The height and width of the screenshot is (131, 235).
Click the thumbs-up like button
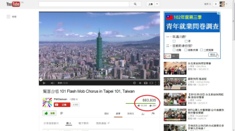[x=49, y=113]
